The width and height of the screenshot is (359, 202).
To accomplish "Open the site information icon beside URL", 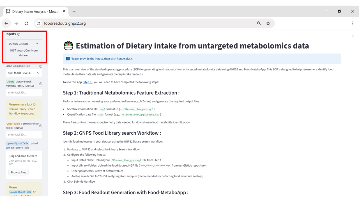I will 39,24.
